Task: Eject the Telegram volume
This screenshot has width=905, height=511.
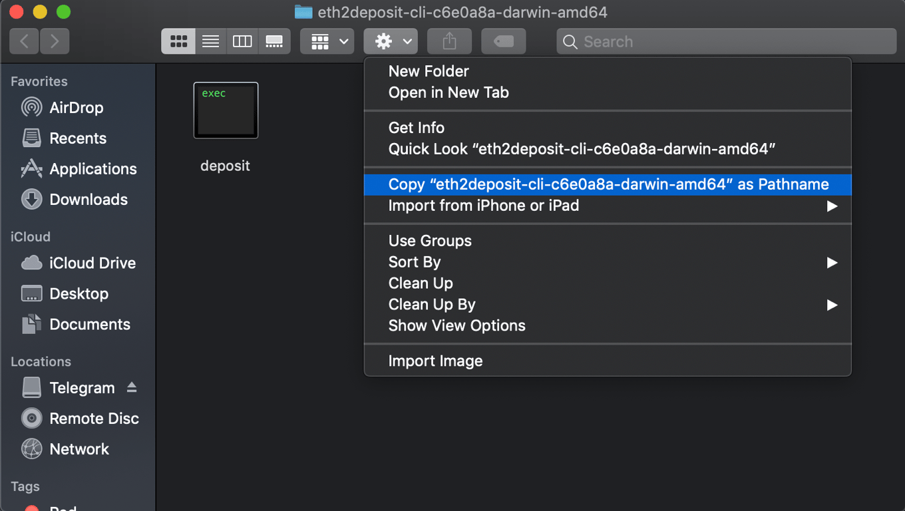Action: click(132, 387)
